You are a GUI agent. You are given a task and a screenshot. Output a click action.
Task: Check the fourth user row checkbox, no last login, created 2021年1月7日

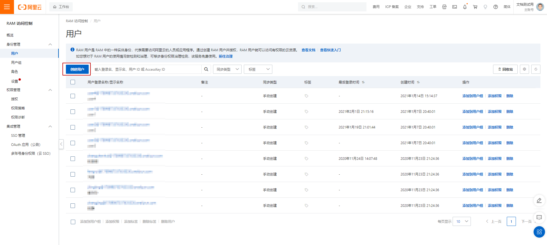[73, 143]
